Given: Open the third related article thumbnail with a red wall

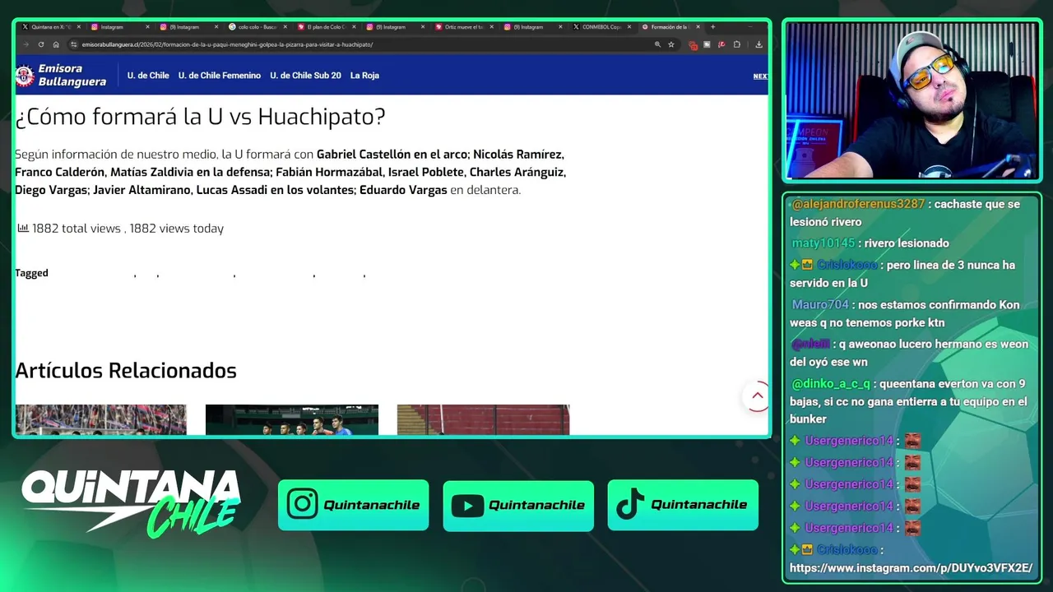Looking at the screenshot, I should click(483, 419).
